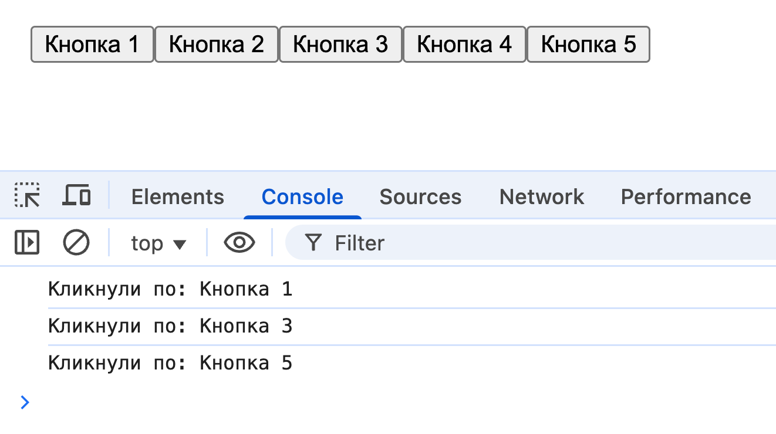This screenshot has height=434, width=776.
Task: Open the top JavaScript context dropdown
Action: [158, 243]
